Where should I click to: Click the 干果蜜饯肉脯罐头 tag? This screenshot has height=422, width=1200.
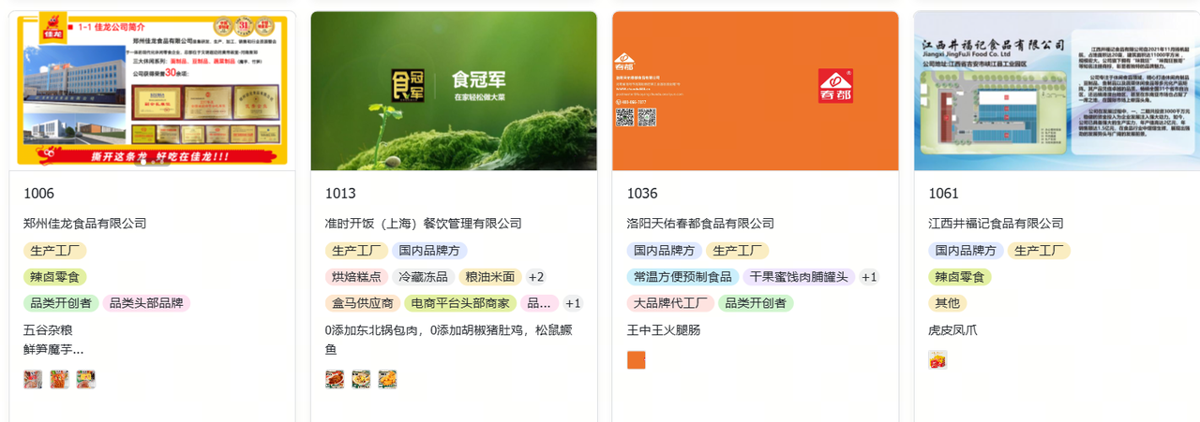point(800,277)
